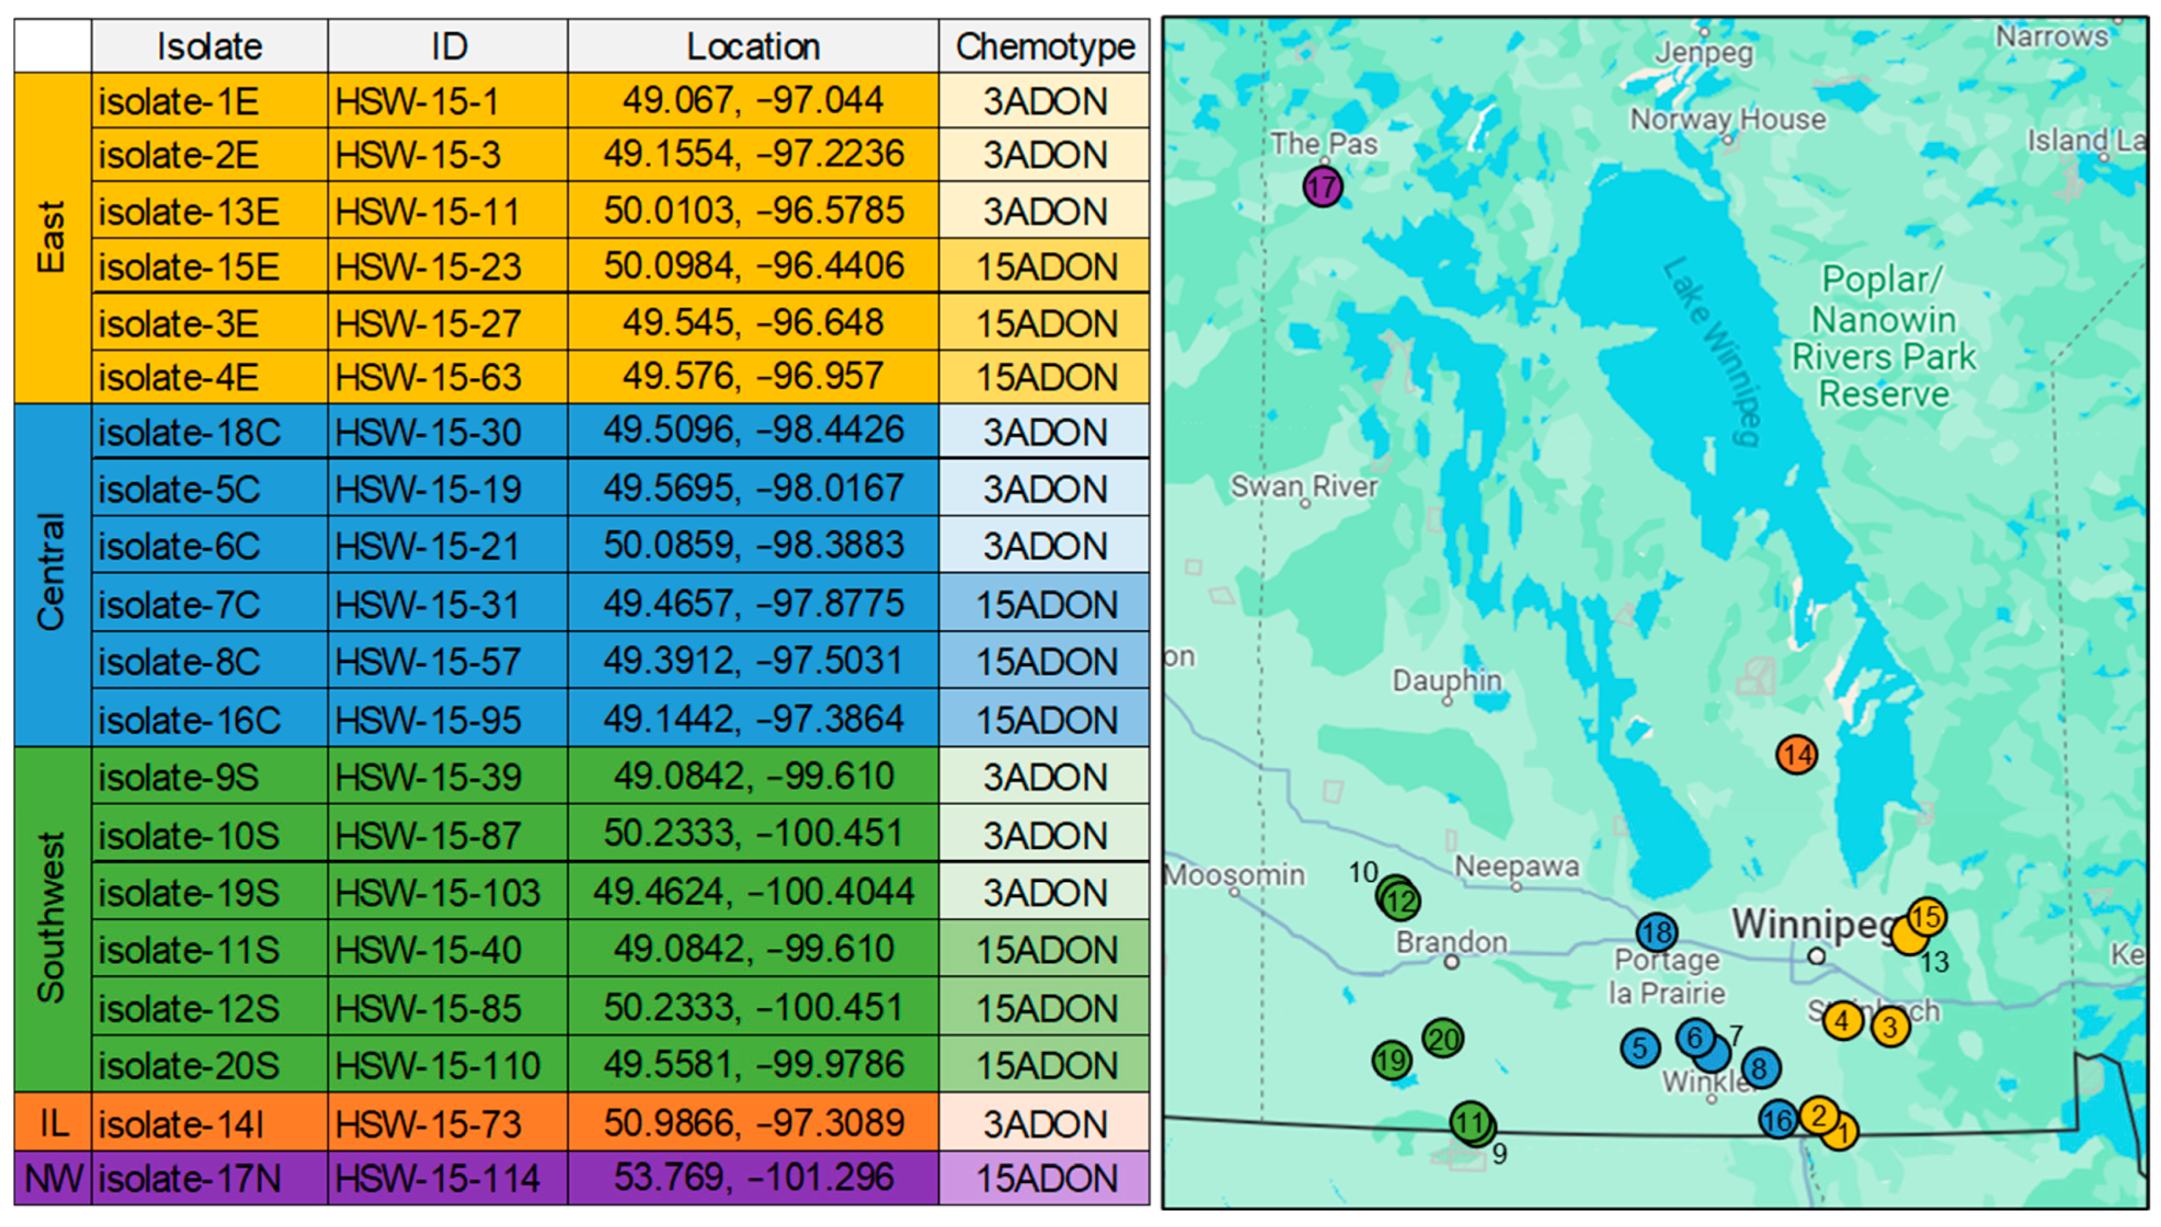Select location 49.576, -96.957
2161x1227 pixels.
click(x=753, y=377)
